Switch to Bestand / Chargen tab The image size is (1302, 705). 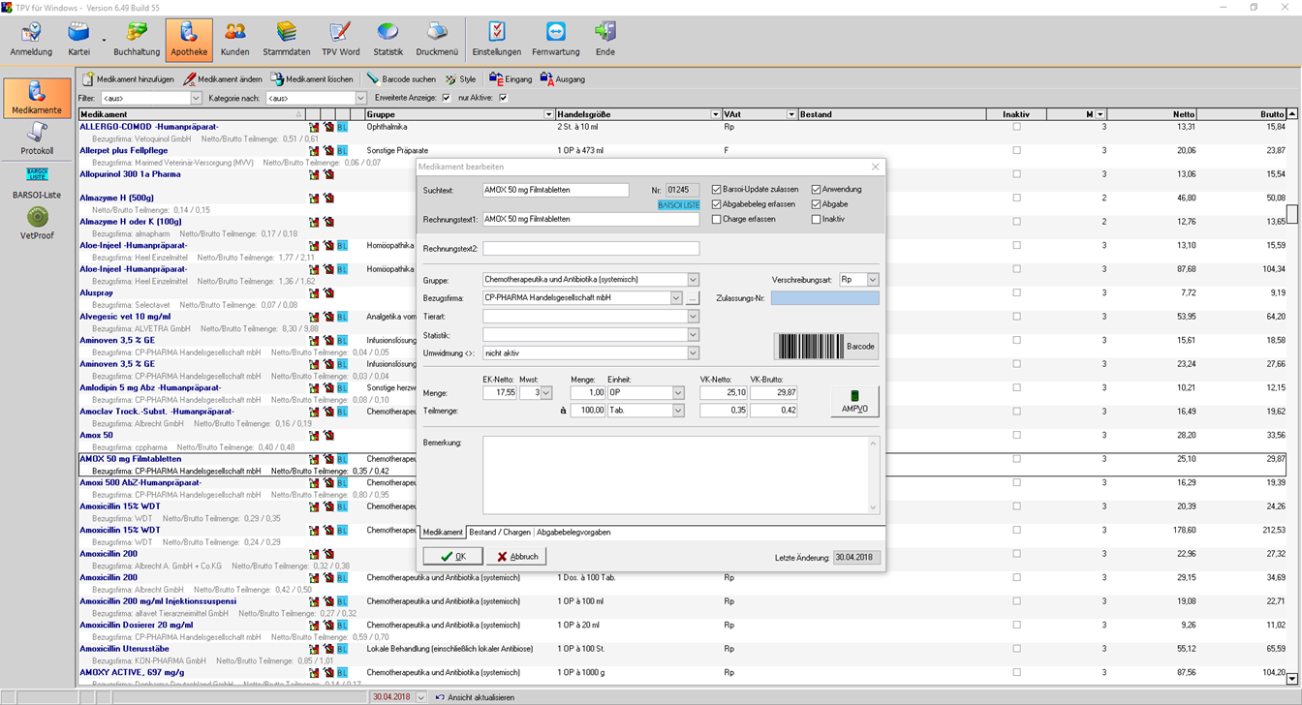[500, 533]
